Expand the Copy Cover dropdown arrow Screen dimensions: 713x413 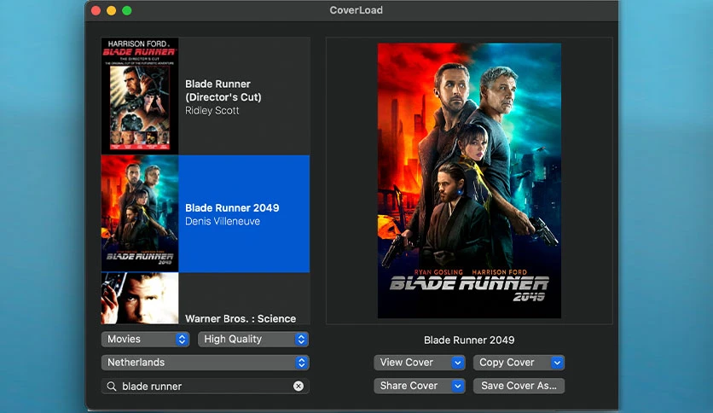557,363
